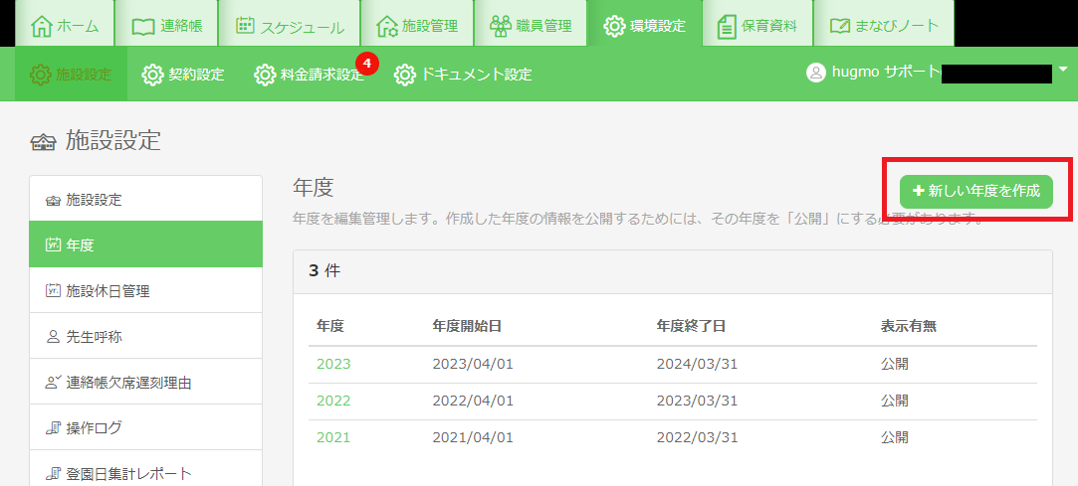The image size is (1078, 486).
Task: Select 年度 in the left sidebar
Action: [x=145, y=244]
